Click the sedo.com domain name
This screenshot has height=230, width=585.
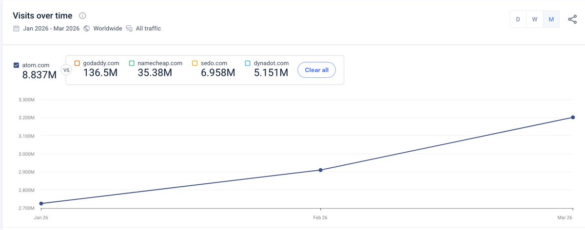coord(214,63)
